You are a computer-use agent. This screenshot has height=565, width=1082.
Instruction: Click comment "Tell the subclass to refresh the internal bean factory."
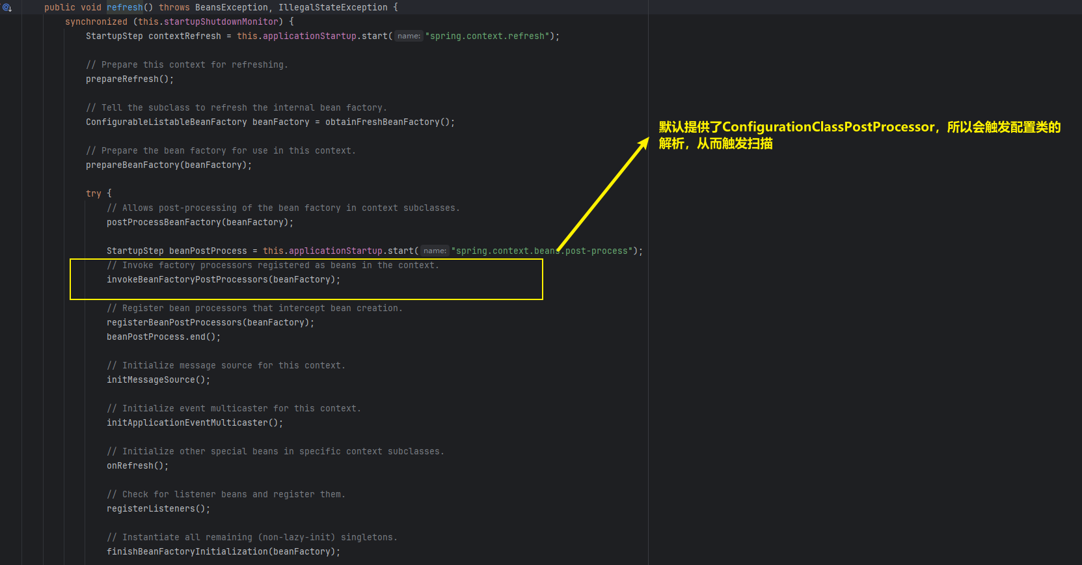pyautogui.click(x=236, y=108)
